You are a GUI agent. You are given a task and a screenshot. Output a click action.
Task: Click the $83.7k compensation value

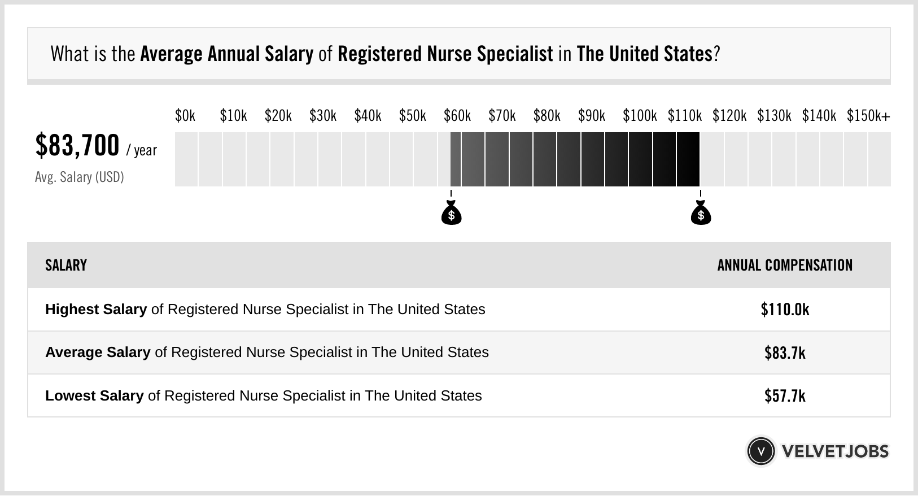click(785, 353)
